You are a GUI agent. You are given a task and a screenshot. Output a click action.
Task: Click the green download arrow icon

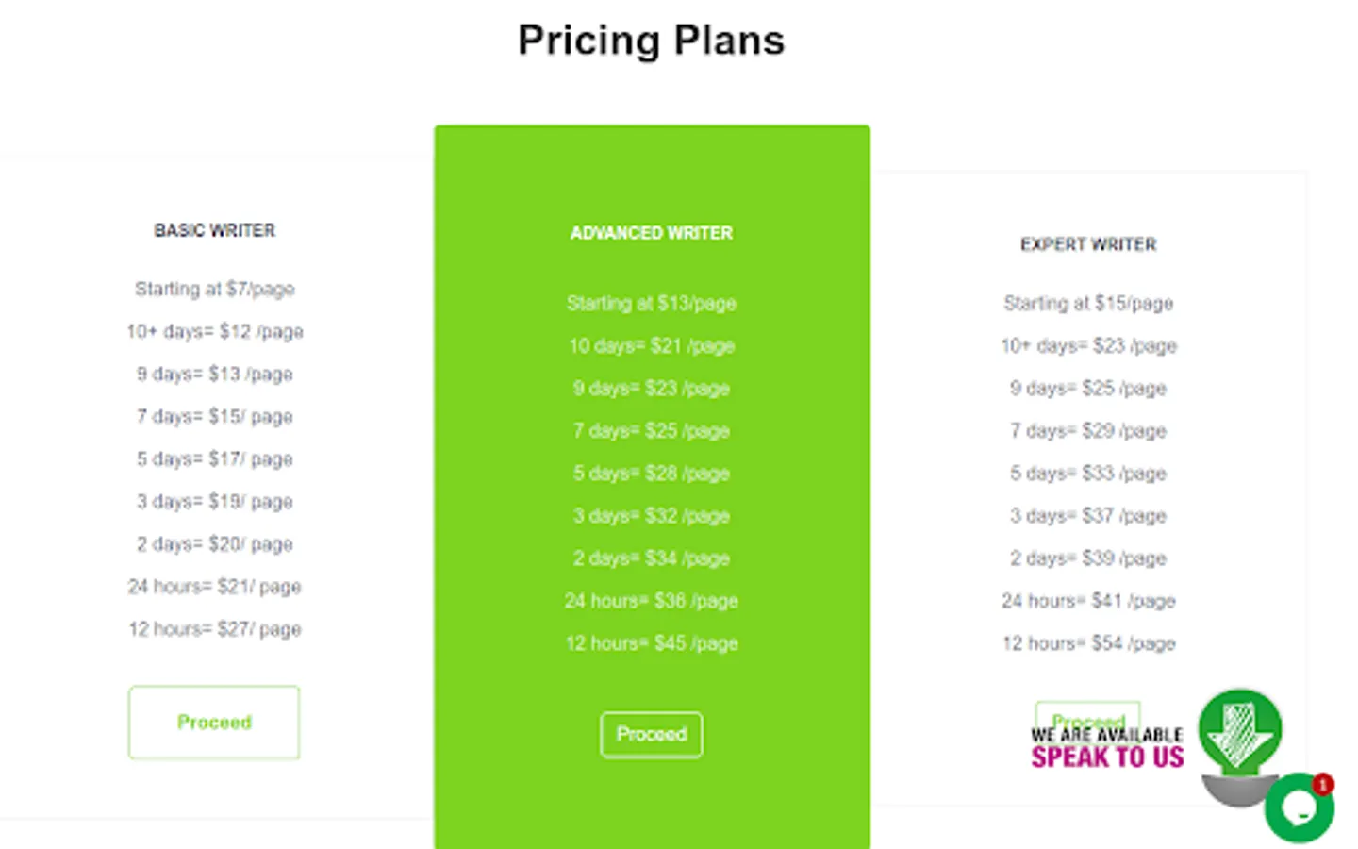coord(1240,731)
